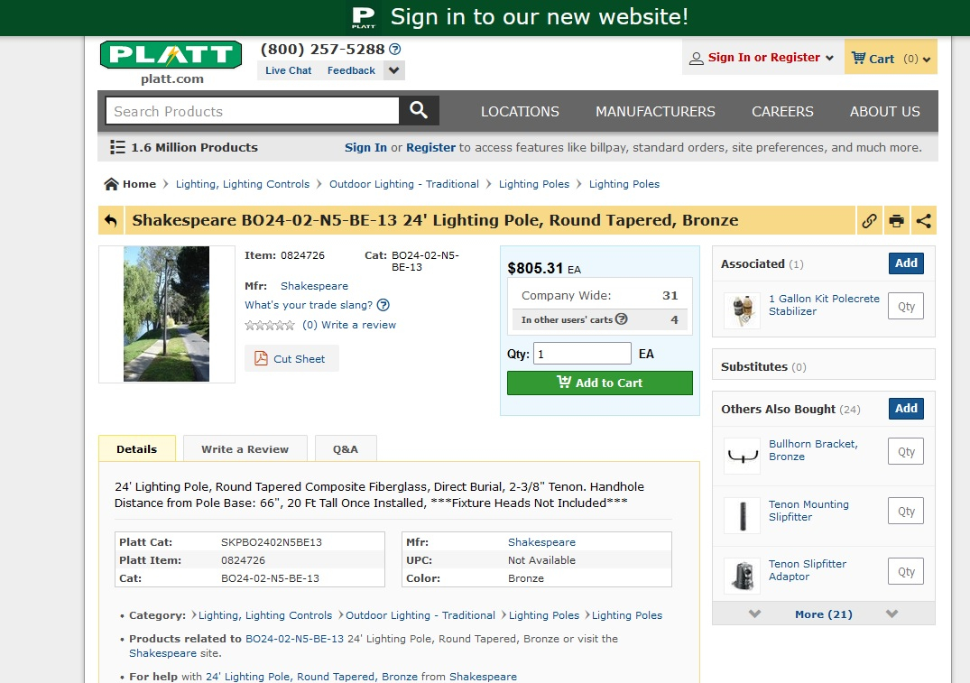Click the $805.31 price text

click(x=535, y=268)
